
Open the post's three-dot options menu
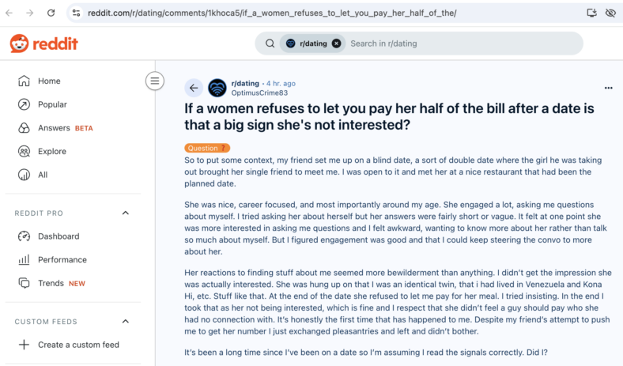[x=608, y=88]
